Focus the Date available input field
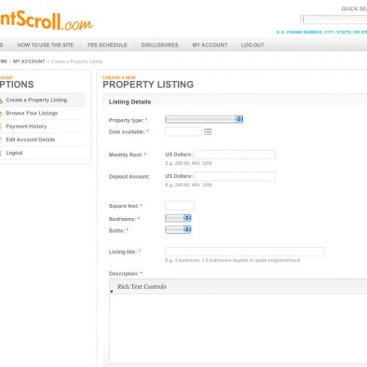 pyautogui.click(x=183, y=131)
